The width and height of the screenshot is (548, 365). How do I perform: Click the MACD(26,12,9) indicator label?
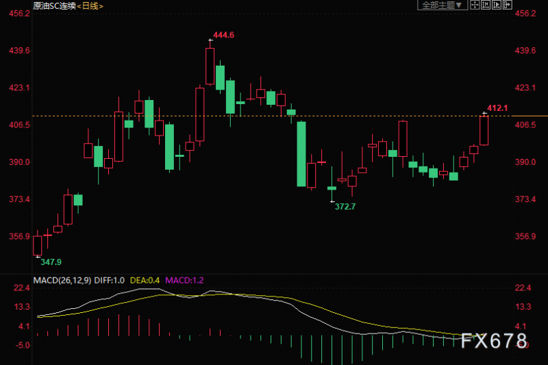[x=62, y=281]
